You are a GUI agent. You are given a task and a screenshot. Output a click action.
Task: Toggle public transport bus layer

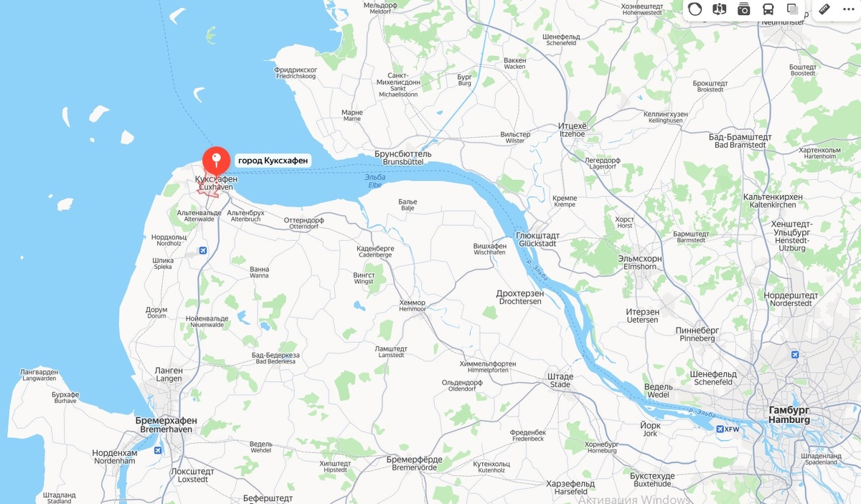click(768, 9)
